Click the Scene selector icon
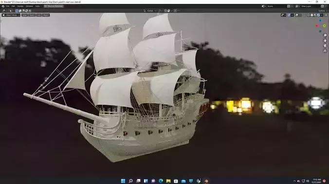329x184 pixels. pyautogui.click(x=263, y=6)
